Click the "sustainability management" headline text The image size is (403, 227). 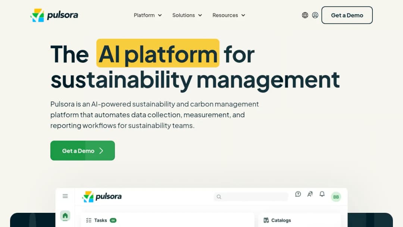[195, 81]
